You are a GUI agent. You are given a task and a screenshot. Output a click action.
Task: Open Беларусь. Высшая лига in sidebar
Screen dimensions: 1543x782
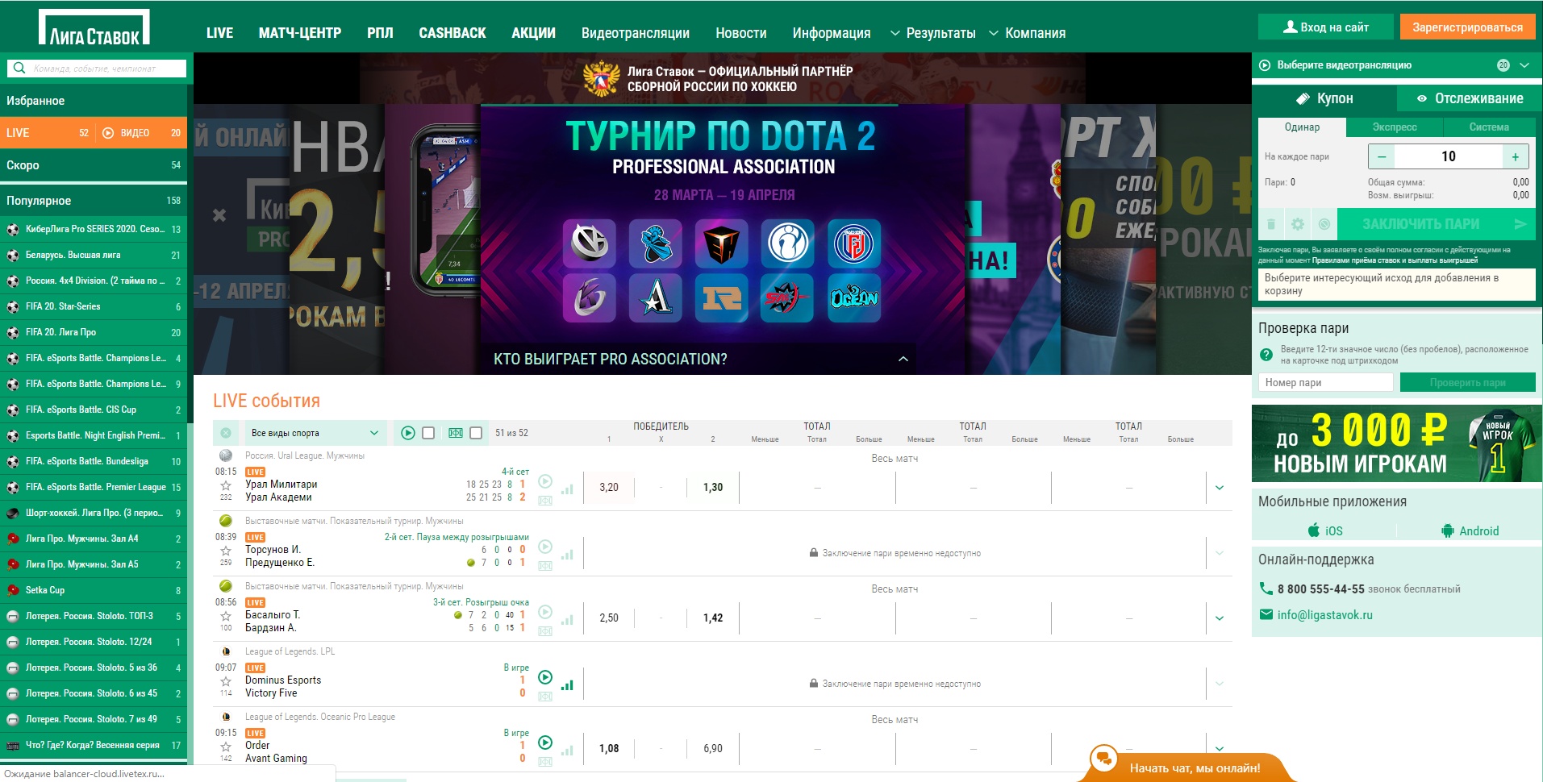point(94,255)
